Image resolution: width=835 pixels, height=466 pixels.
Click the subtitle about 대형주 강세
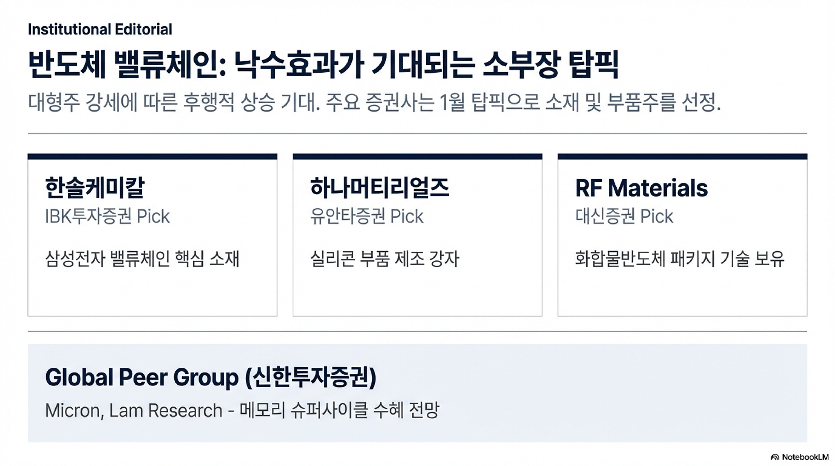coord(374,103)
